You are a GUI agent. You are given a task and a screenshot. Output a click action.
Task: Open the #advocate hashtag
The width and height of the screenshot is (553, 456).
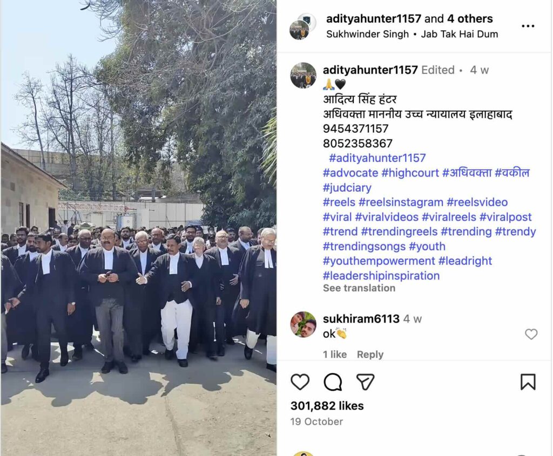tap(350, 173)
